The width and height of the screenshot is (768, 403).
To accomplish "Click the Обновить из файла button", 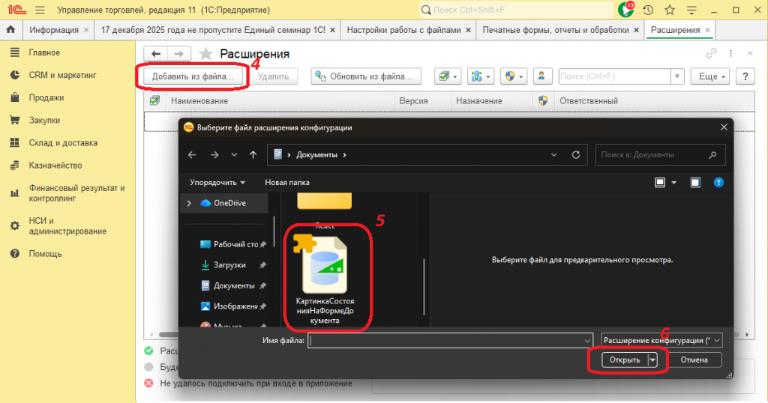I will [366, 76].
